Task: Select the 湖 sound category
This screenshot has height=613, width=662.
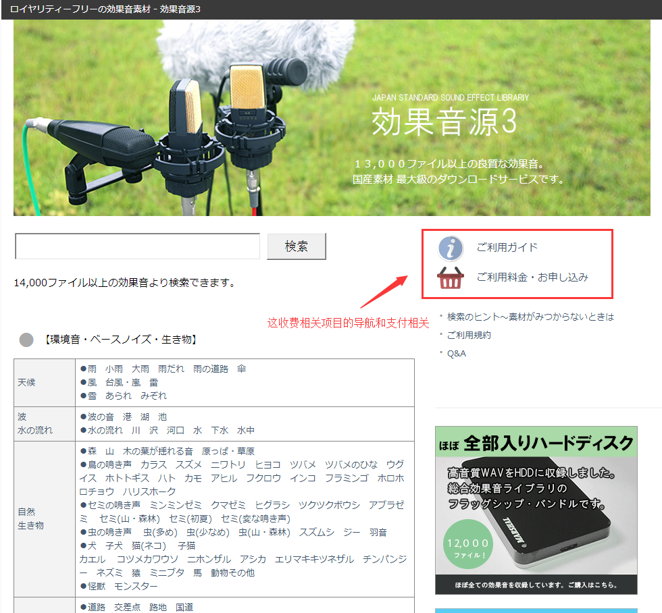Action: click(145, 417)
